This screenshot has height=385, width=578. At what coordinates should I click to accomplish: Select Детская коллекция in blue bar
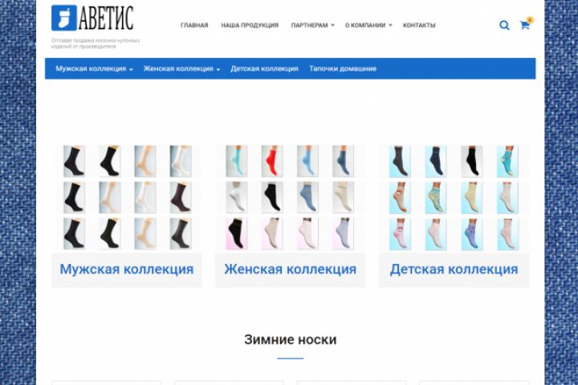click(x=264, y=68)
